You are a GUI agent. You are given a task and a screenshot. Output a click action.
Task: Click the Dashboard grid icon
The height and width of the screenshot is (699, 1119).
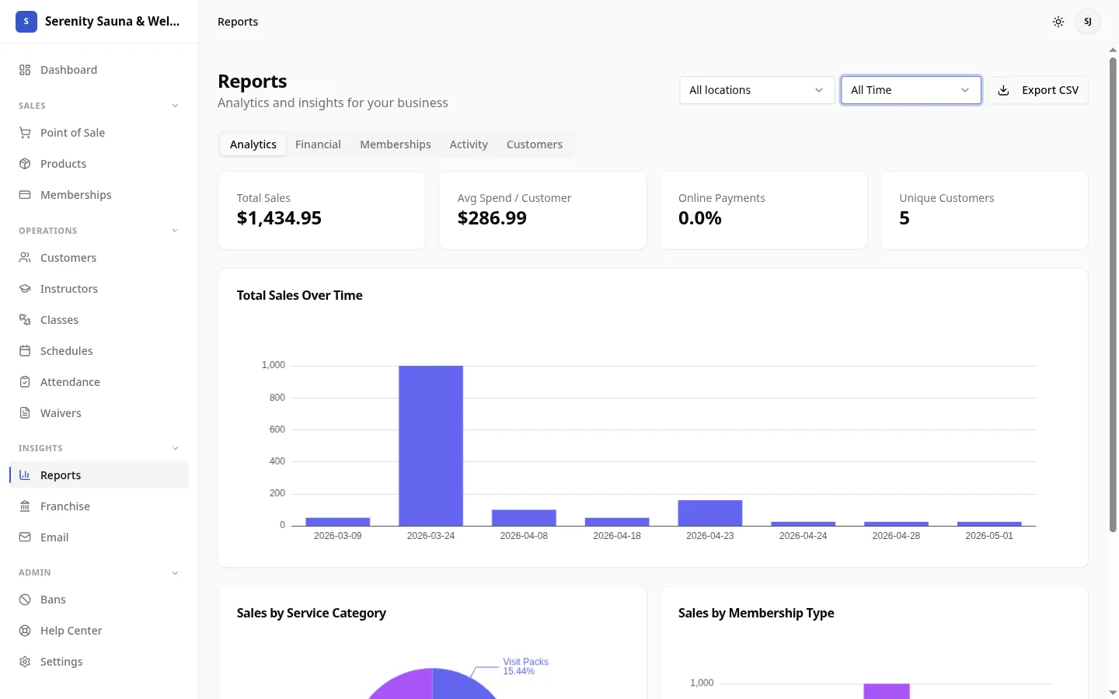point(25,70)
